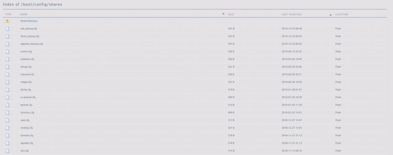Click the file icon beside sv-tecknat.cfg
The height and width of the screenshot is (155, 393).
tap(7, 97)
